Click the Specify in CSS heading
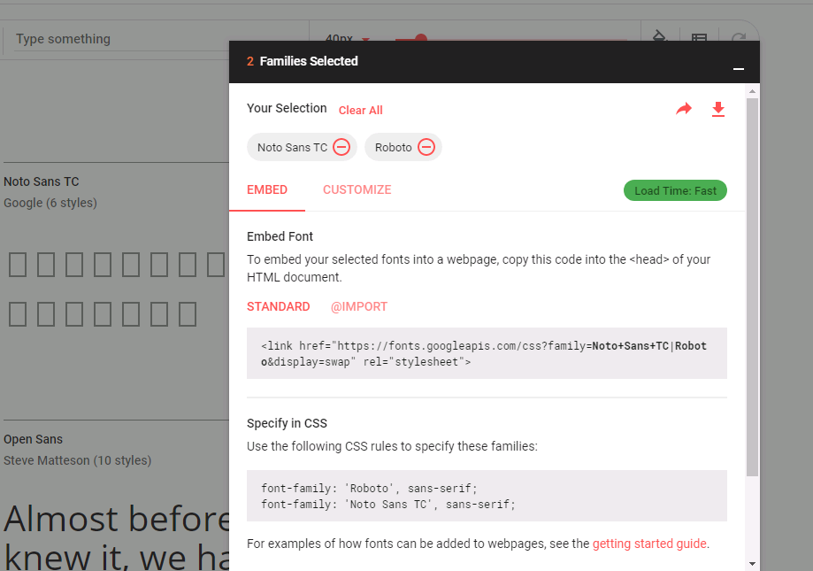Image resolution: width=813 pixels, height=571 pixels. 287,423
